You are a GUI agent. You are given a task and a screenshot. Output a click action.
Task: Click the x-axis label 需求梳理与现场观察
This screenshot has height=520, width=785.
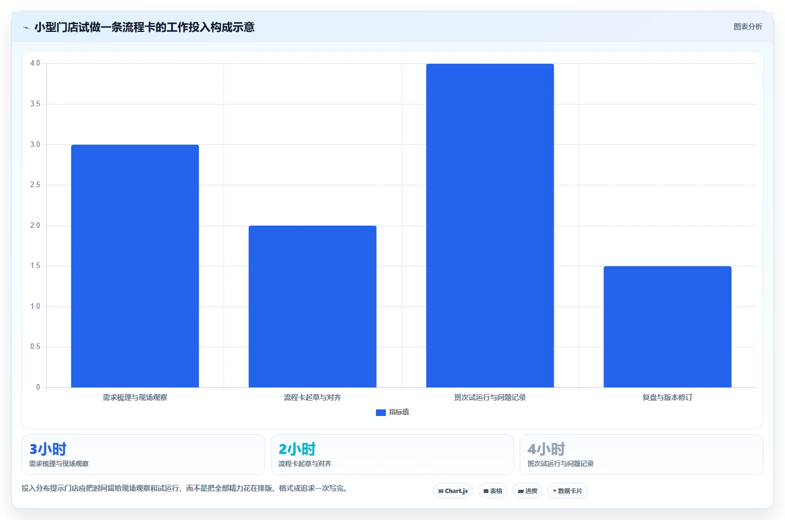[x=135, y=397]
